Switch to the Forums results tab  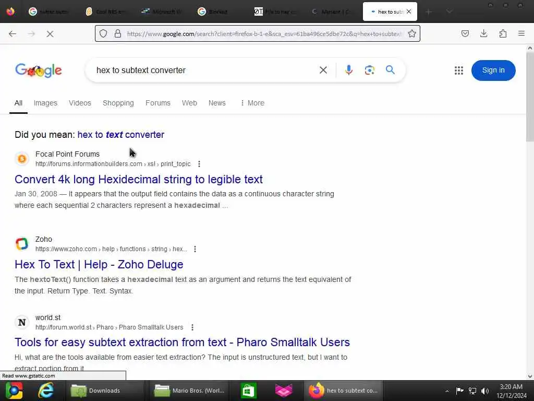(157, 103)
